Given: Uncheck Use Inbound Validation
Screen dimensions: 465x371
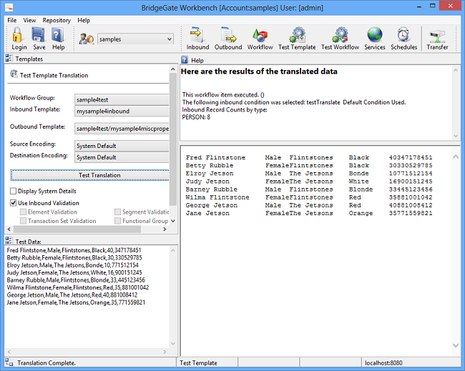Looking at the screenshot, I should [x=13, y=203].
